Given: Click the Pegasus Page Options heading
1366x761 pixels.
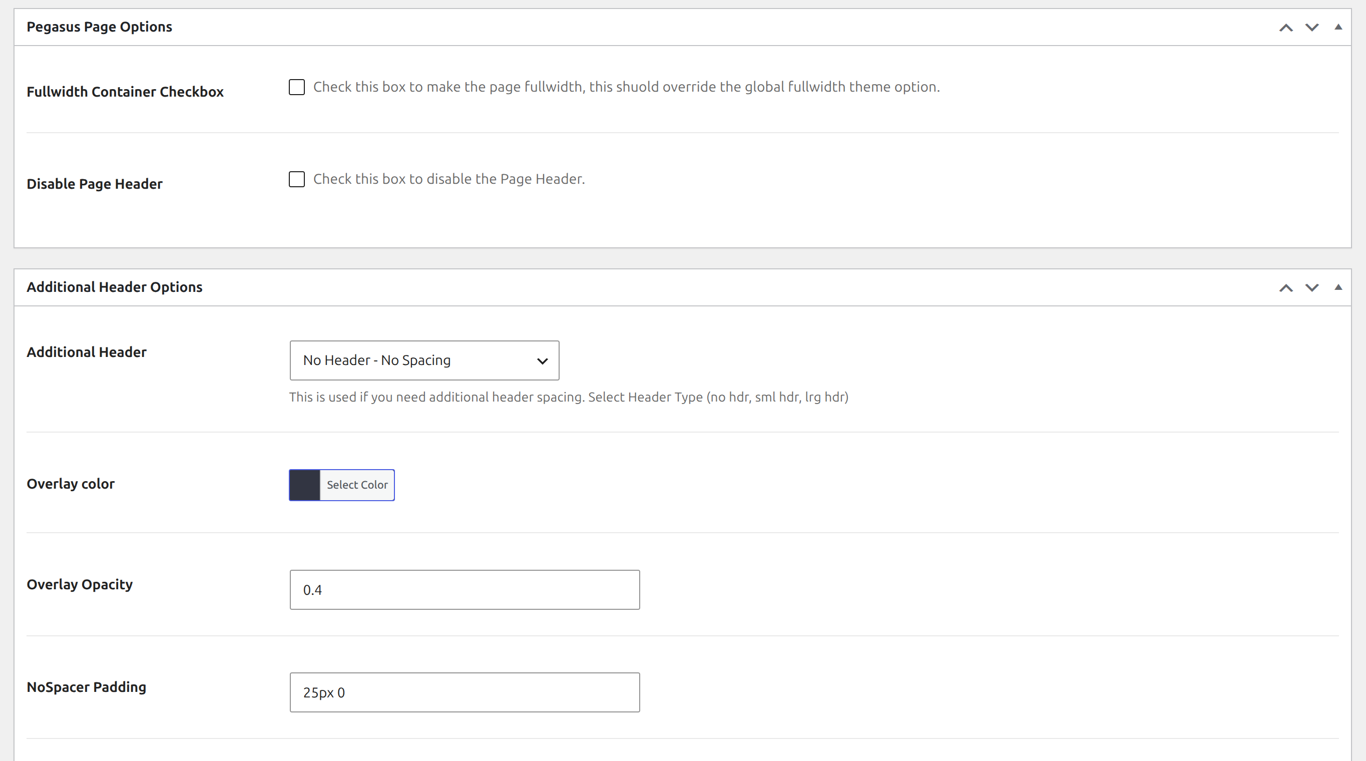Looking at the screenshot, I should pos(100,27).
